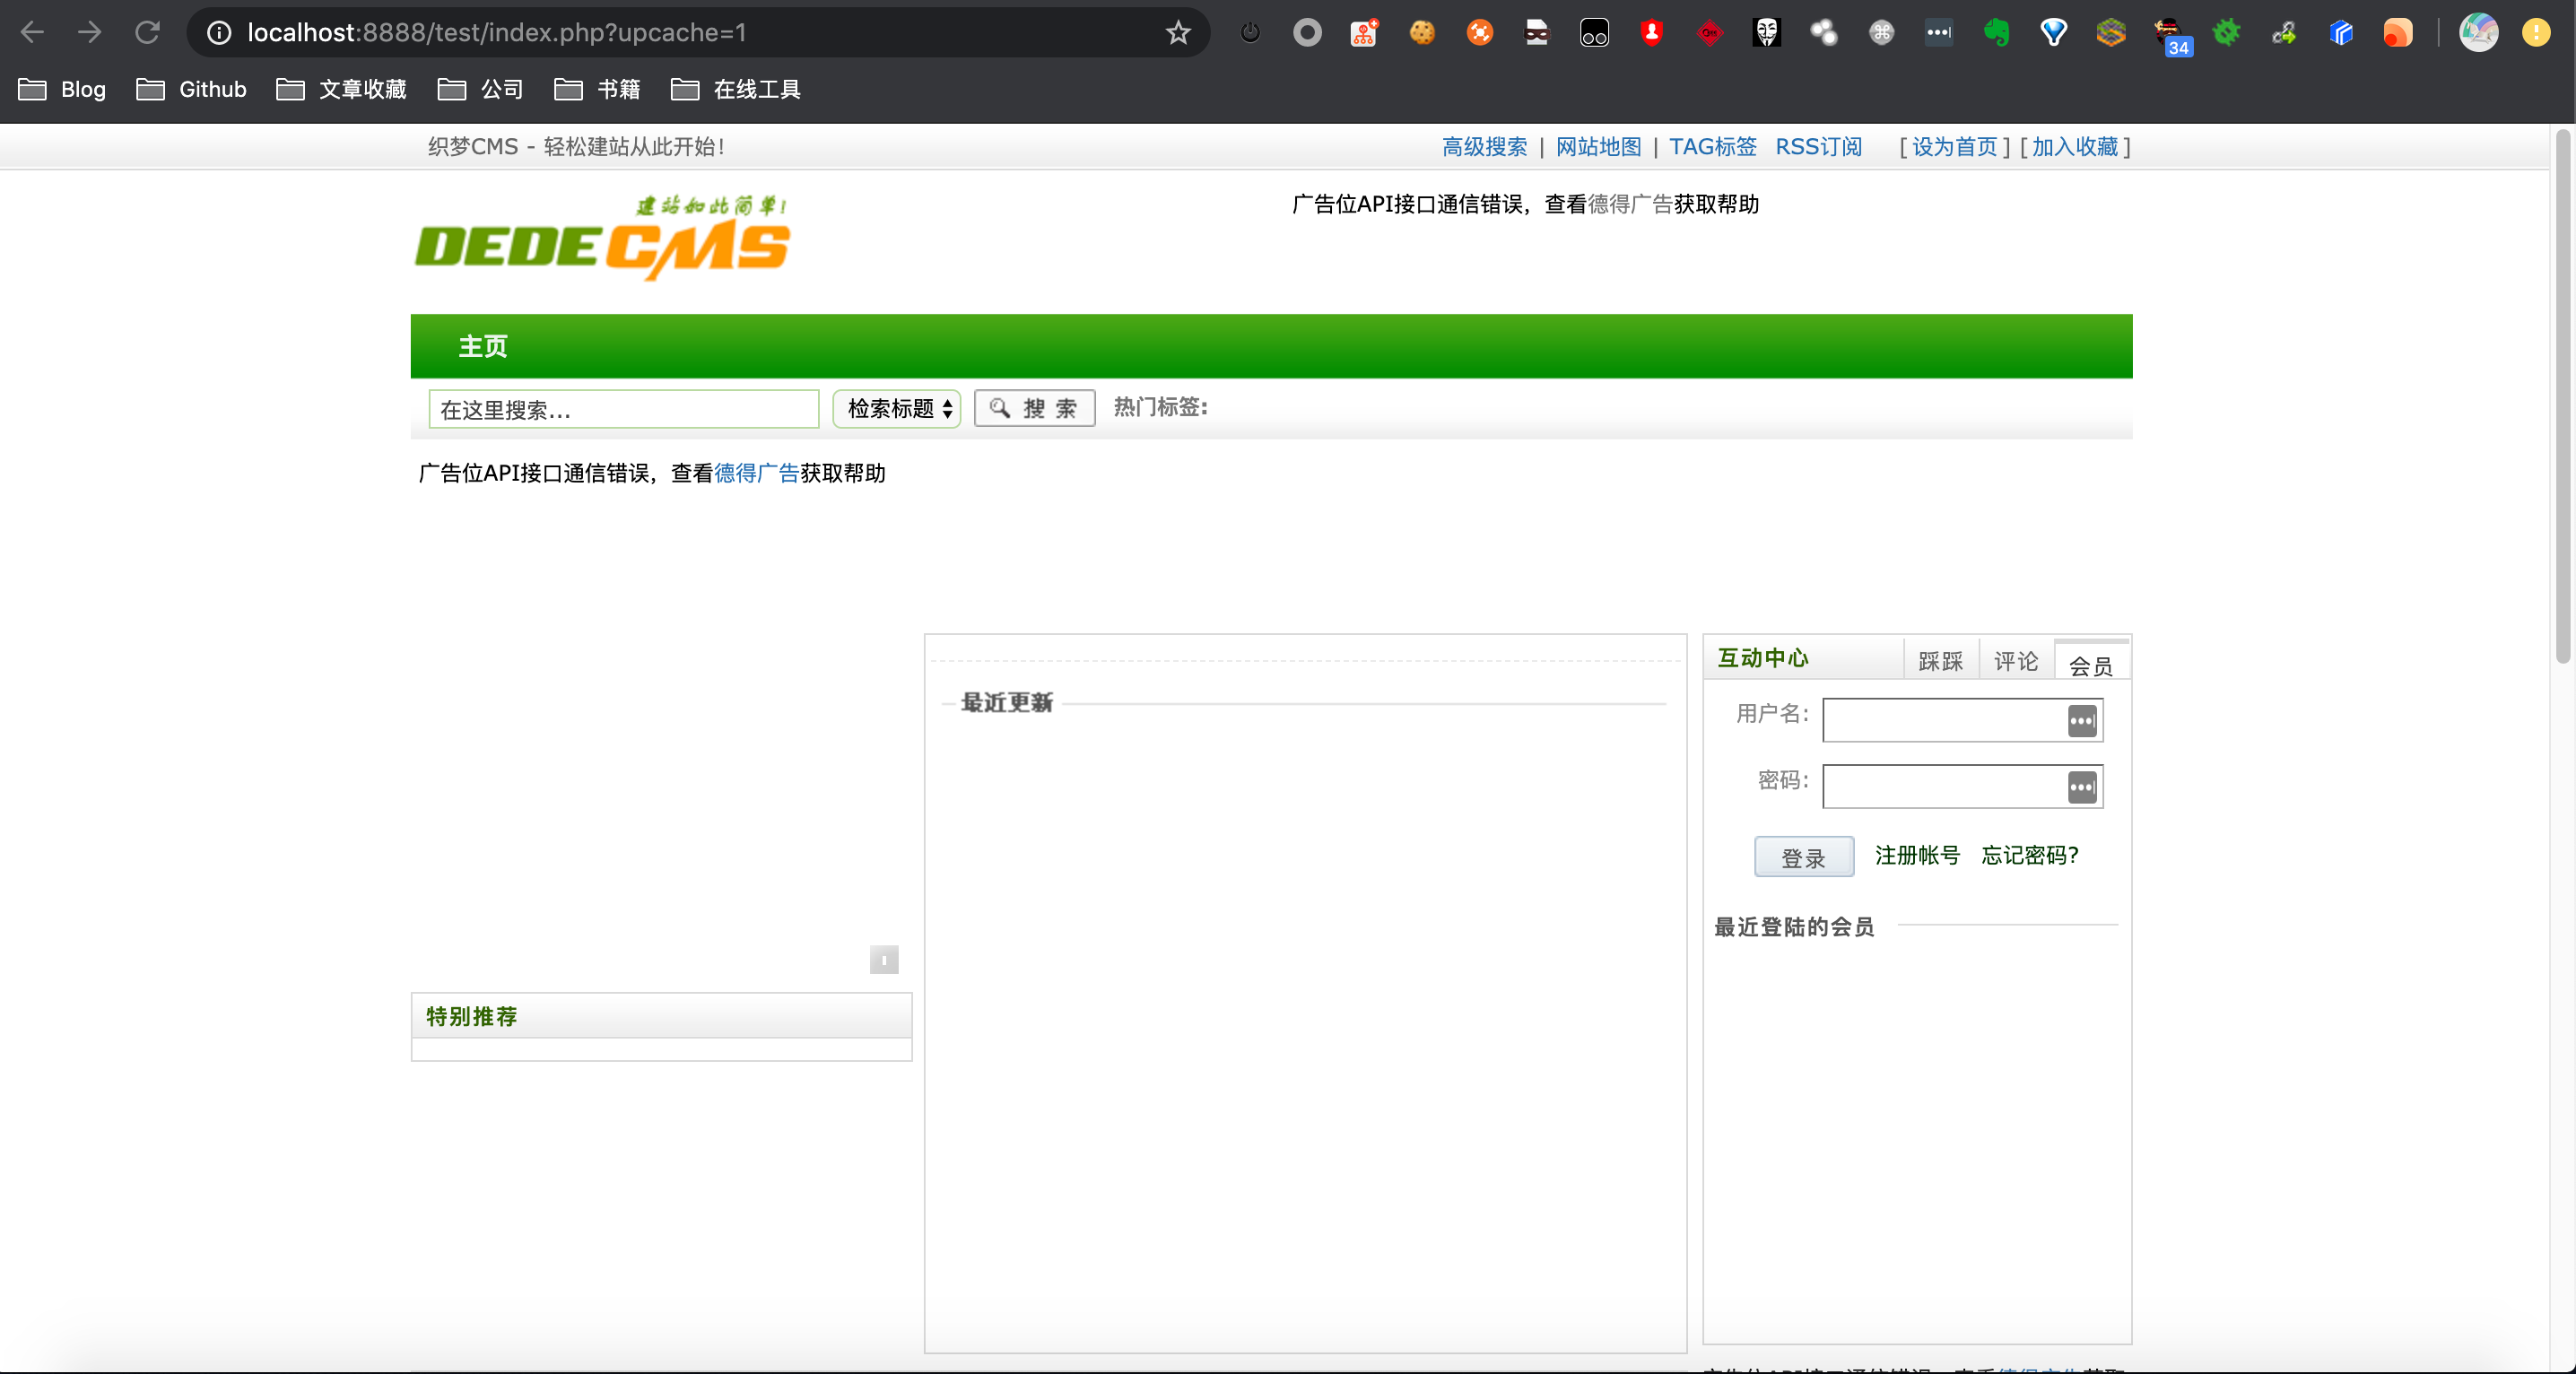The height and width of the screenshot is (1374, 2576).
Task: Open the Github bookmarks folder
Action: (192, 90)
